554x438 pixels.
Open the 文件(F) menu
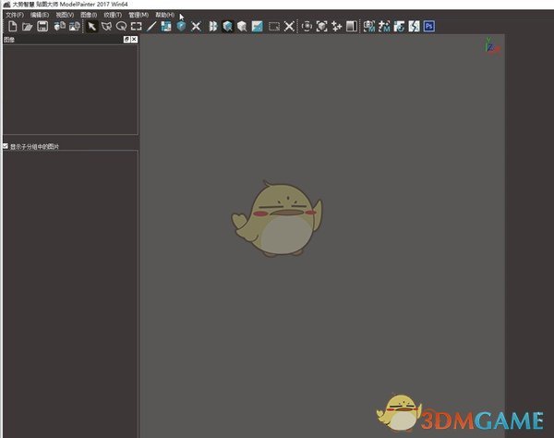[15, 15]
